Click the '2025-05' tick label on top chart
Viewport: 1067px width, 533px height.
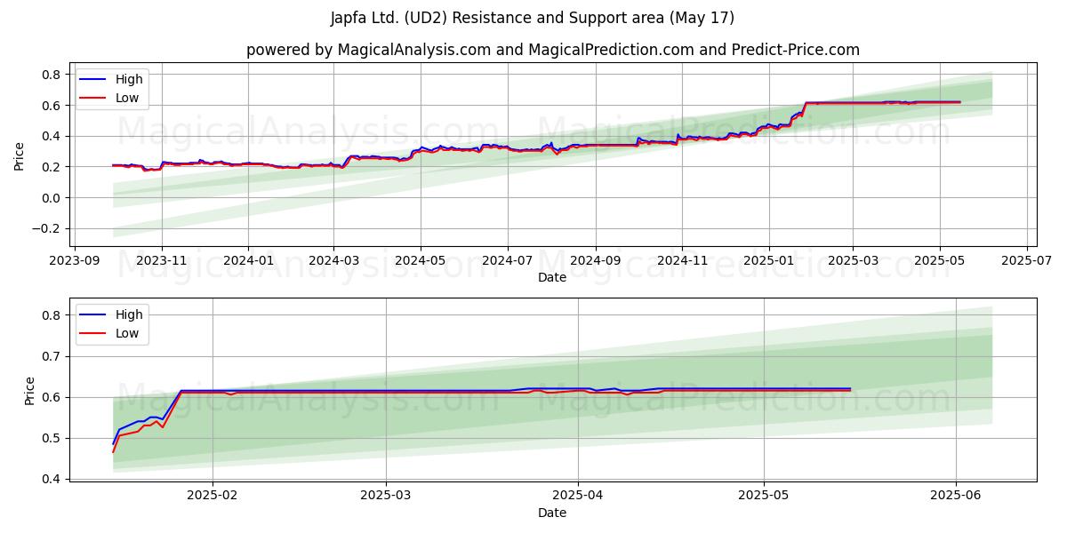[x=939, y=260]
